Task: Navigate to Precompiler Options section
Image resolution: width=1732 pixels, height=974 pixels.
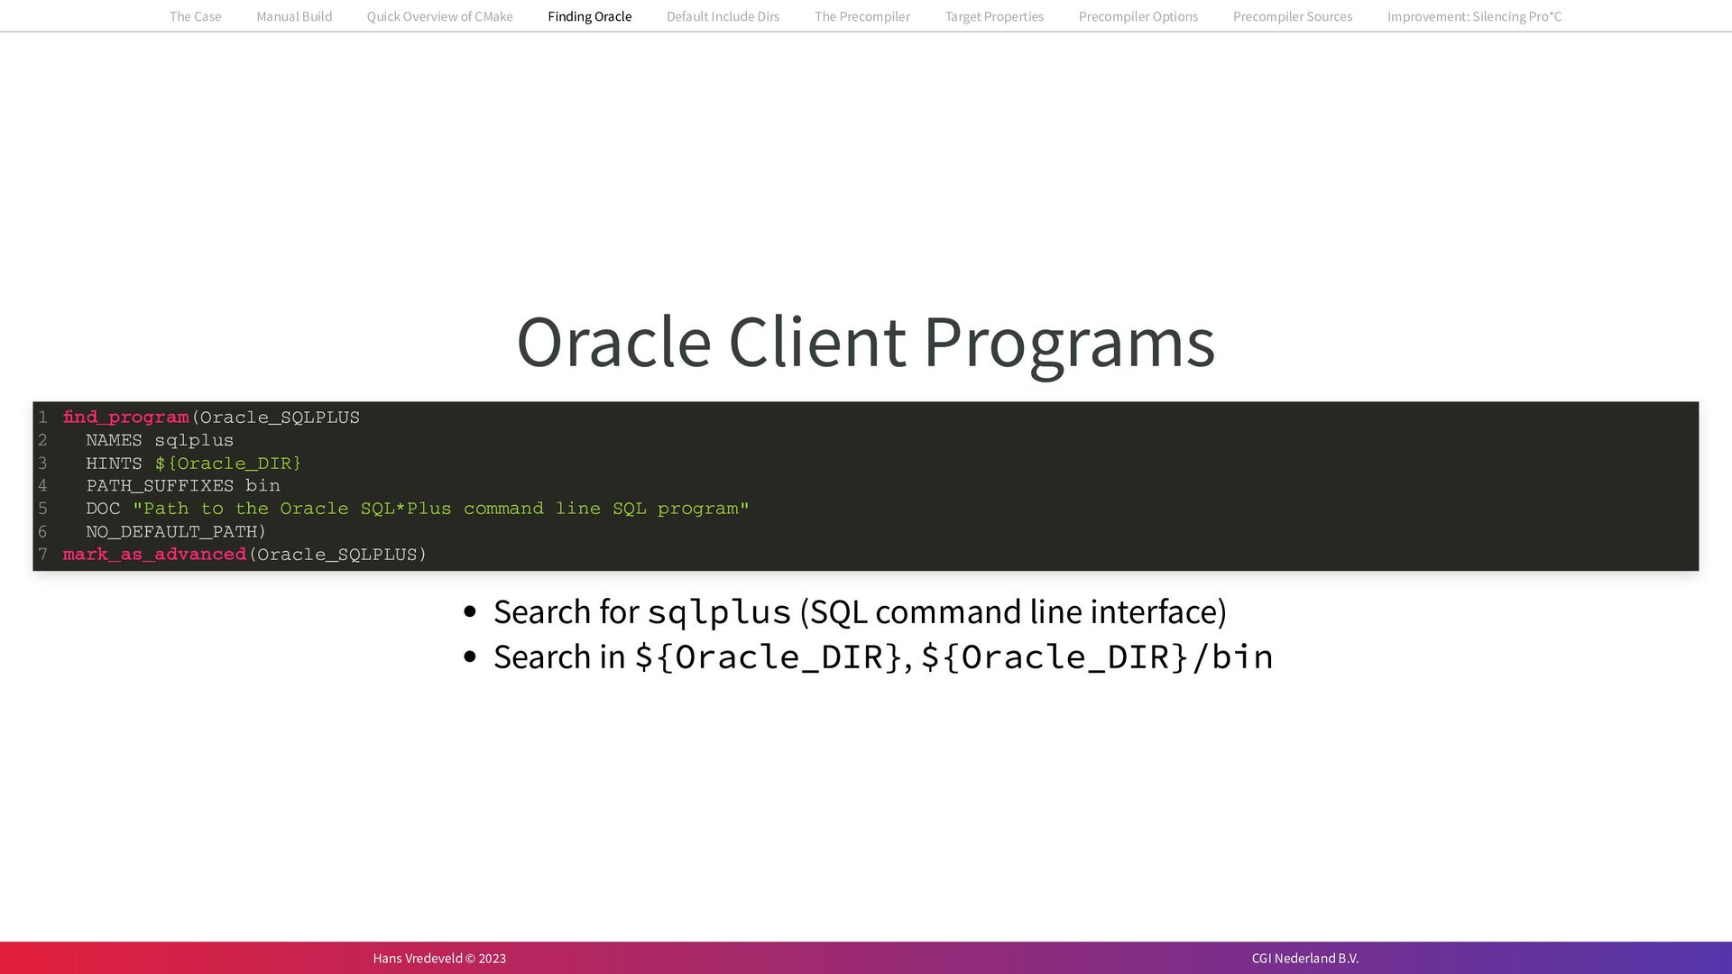Action: 1138,16
